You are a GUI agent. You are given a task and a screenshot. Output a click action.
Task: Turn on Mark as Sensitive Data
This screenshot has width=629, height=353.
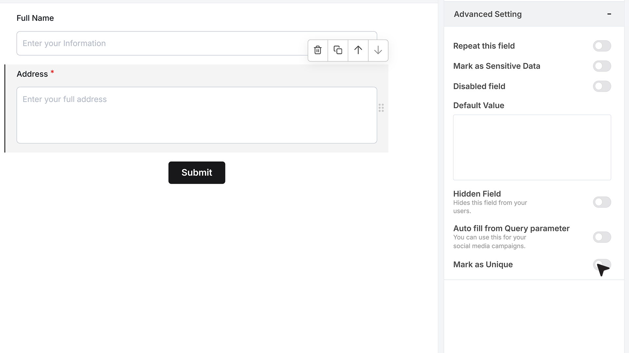[602, 66]
